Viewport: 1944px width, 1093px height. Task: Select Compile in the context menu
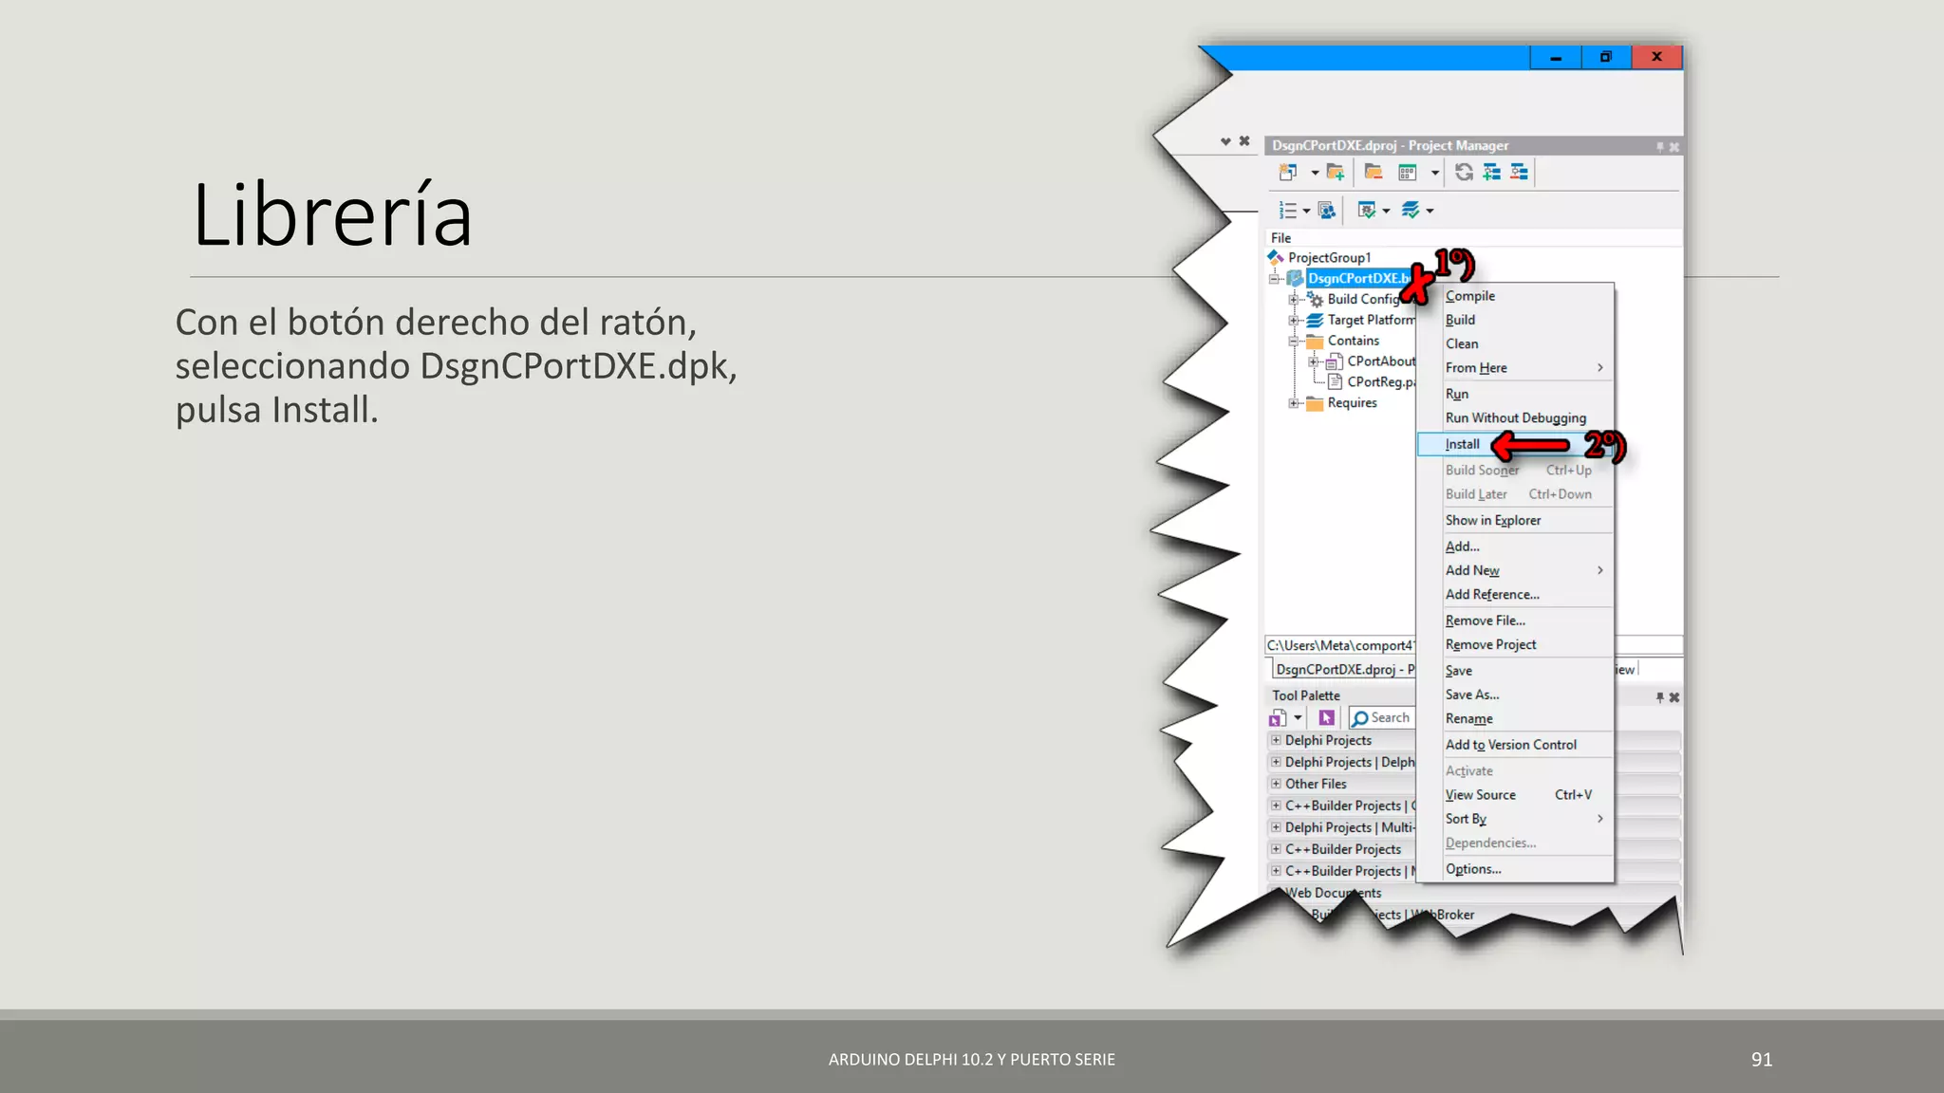[1470, 296]
